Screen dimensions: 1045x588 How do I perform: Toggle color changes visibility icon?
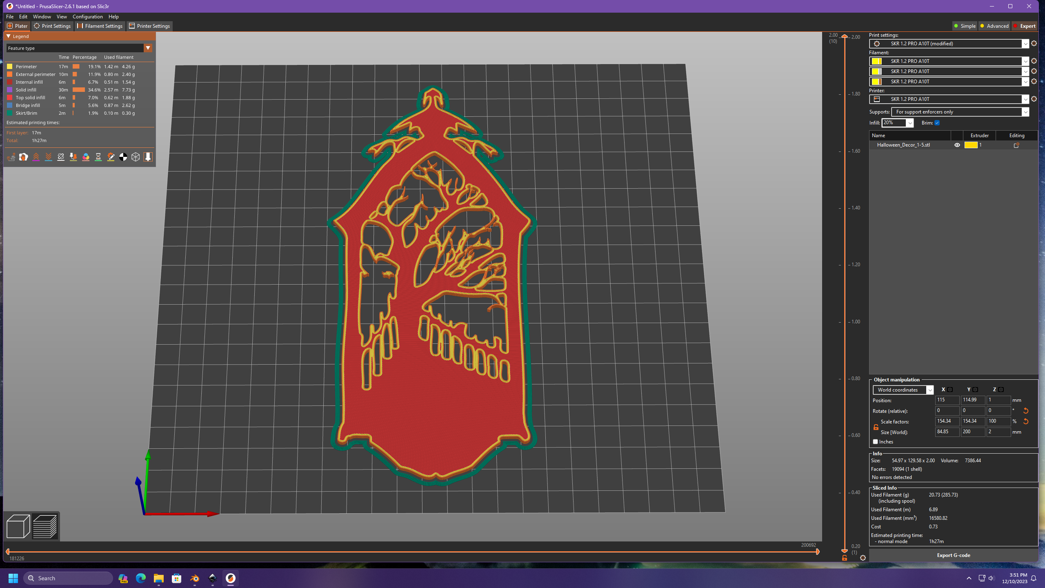[86, 157]
